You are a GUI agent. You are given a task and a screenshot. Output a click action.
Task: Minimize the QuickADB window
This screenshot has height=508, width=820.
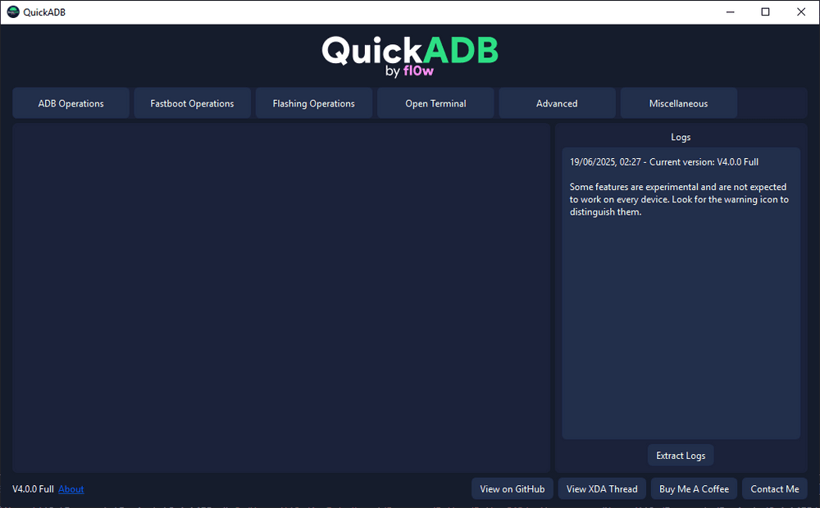point(728,11)
